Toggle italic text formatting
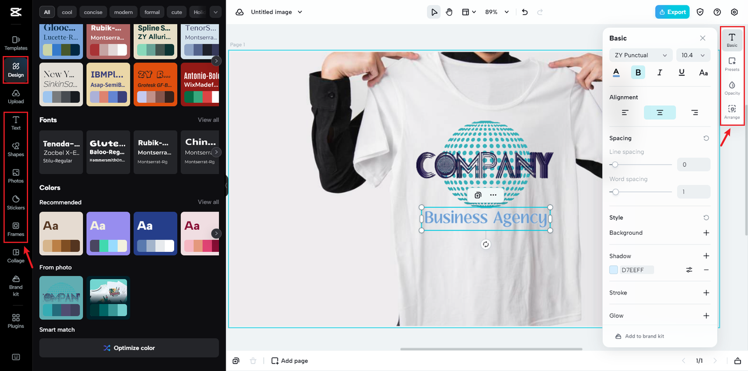Image resolution: width=748 pixels, height=371 pixels. point(660,72)
